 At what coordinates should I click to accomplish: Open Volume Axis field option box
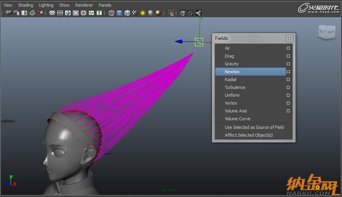point(288,111)
